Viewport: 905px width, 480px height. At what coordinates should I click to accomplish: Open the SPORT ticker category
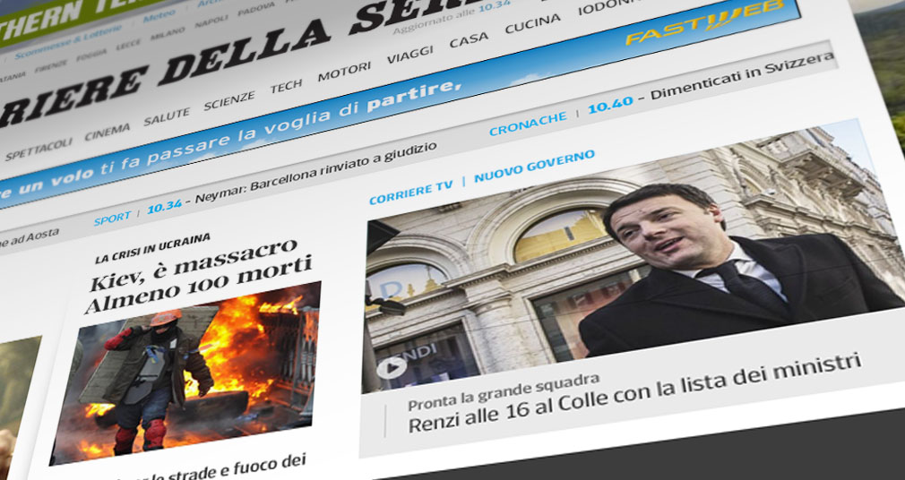point(113,219)
